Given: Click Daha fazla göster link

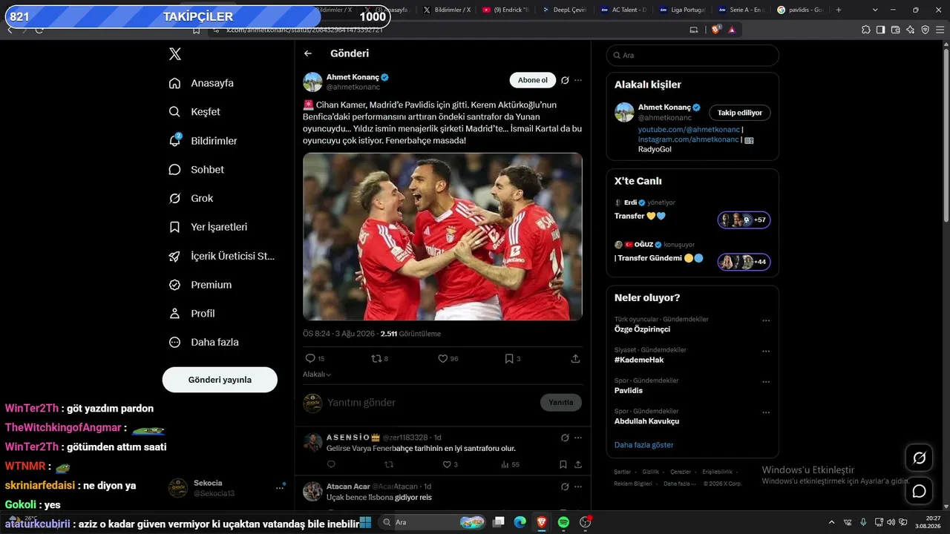Looking at the screenshot, I should point(644,445).
